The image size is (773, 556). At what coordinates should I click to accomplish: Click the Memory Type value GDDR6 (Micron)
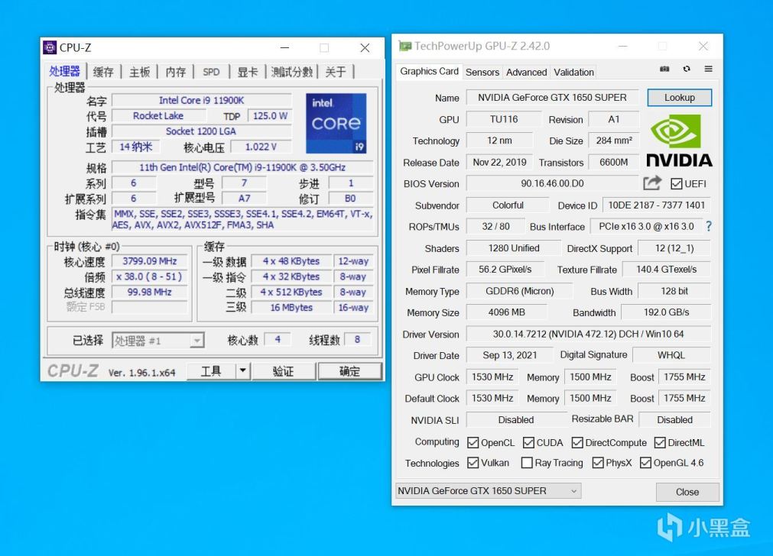[520, 291]
